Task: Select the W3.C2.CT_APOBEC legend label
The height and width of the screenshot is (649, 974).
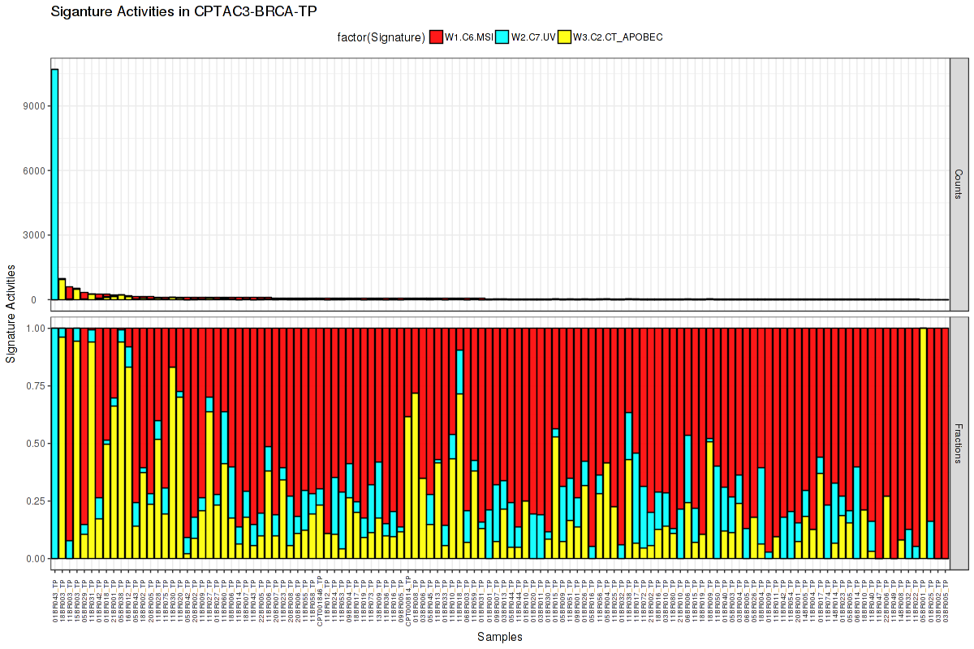Action: (618, 37)
